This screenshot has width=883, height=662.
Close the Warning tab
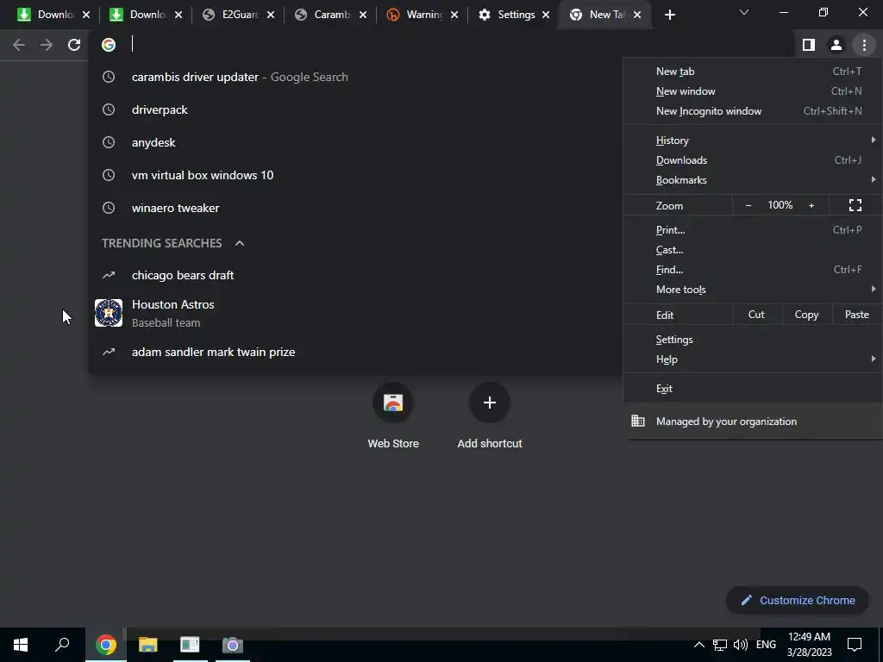pos(454,16)
